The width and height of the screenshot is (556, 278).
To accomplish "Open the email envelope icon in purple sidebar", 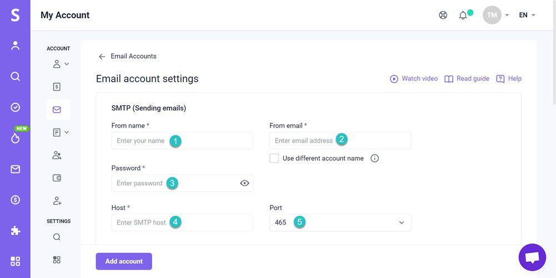I will [x=15, y=169].
